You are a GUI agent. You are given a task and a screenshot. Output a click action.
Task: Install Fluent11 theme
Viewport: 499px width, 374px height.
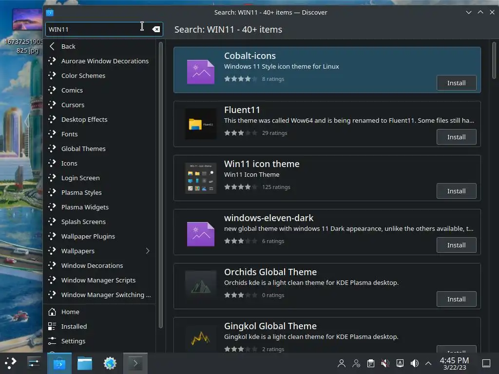click(456, 137)
